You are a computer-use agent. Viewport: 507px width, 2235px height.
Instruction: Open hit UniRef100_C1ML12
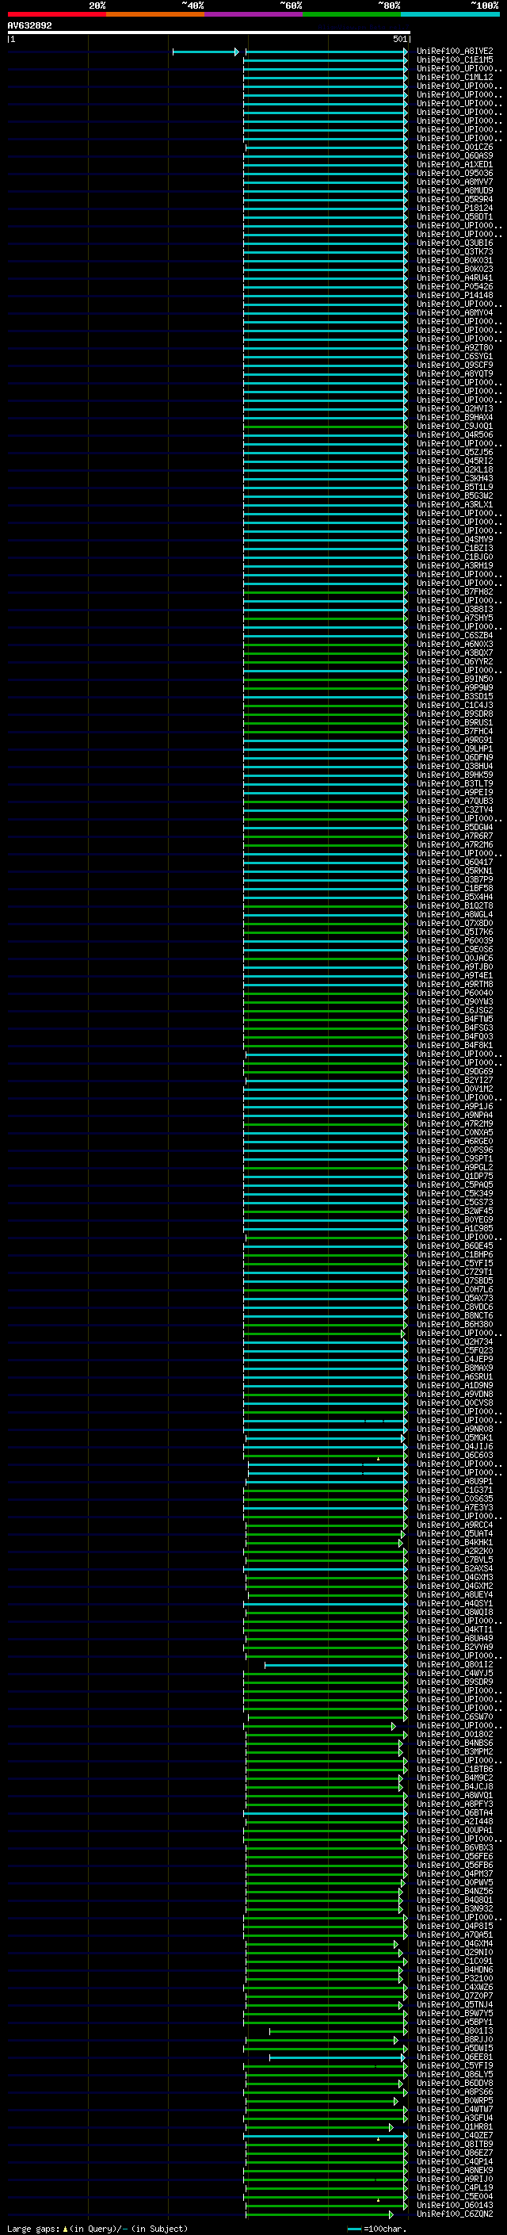[x=455, y=77]
